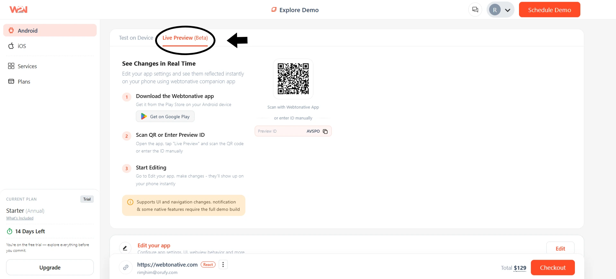
Task: Click the Explore Demo link
Action: point(295,10)
